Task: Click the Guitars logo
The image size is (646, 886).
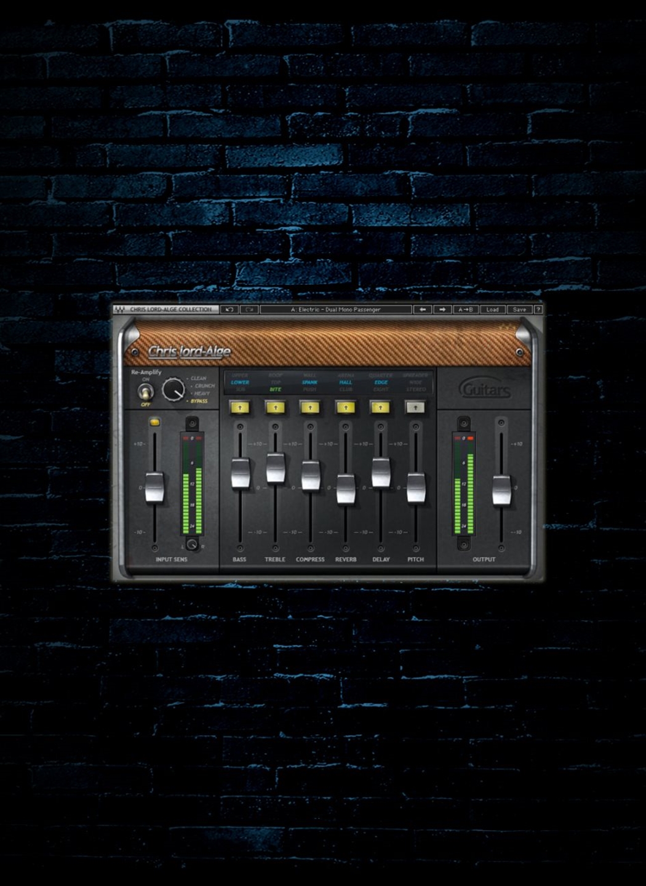Action: point(485,388)
